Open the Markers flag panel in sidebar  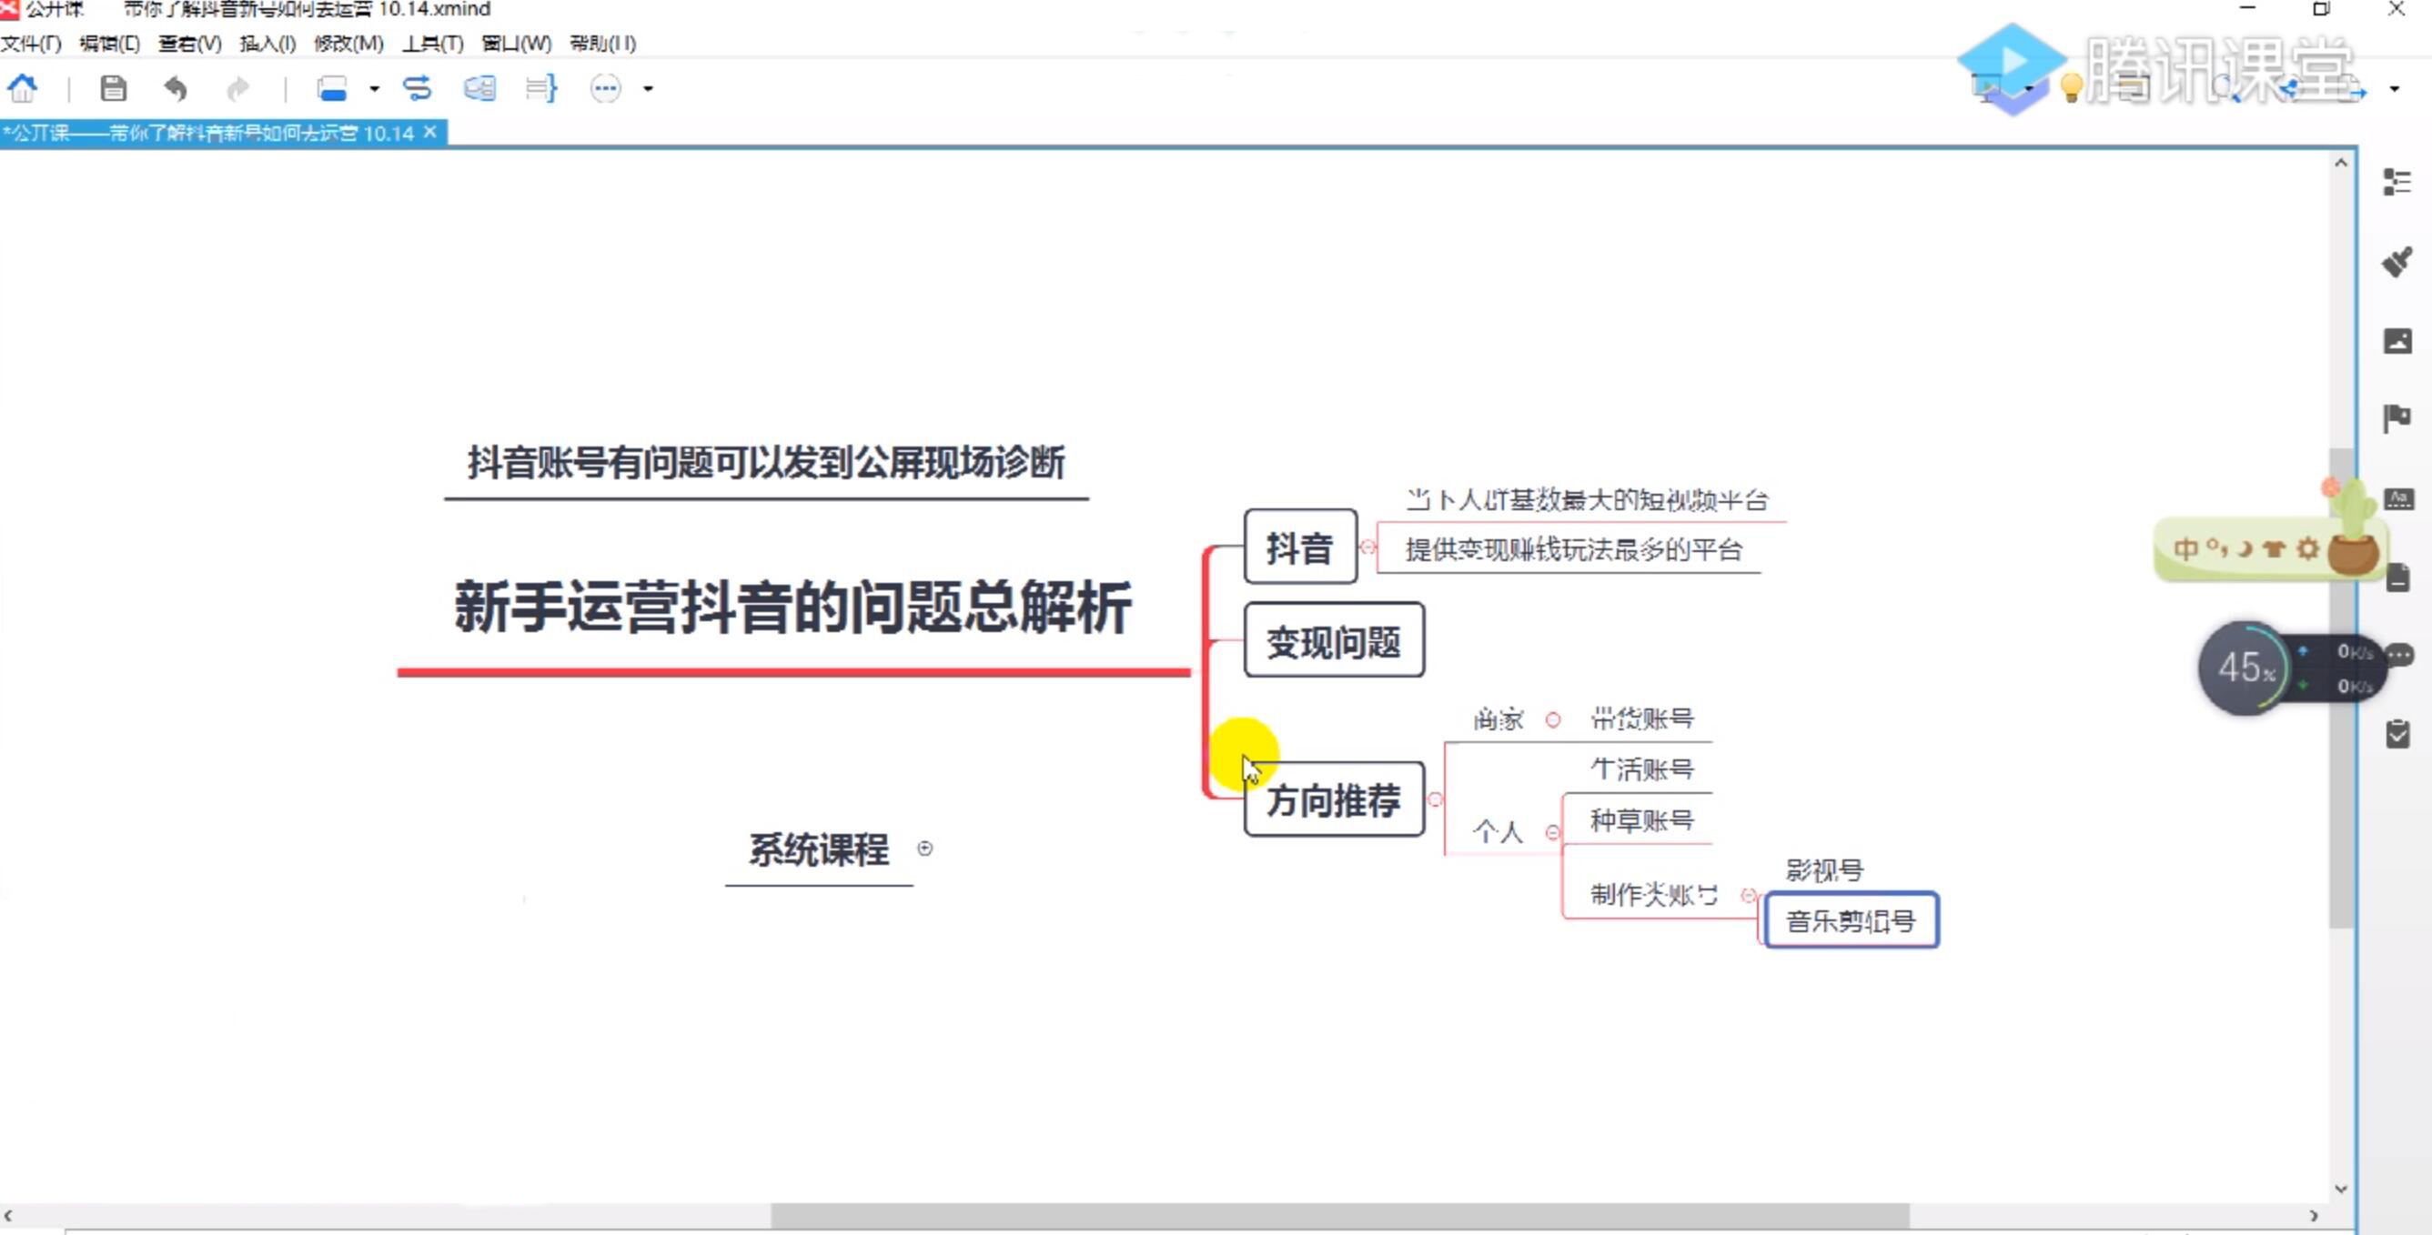2397,418
